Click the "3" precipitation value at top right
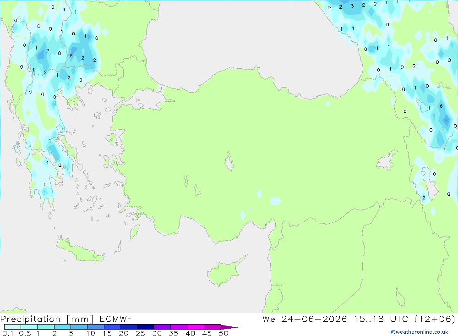Image resolution: width=458 pixels, height=336 pixels. point(352,6)
